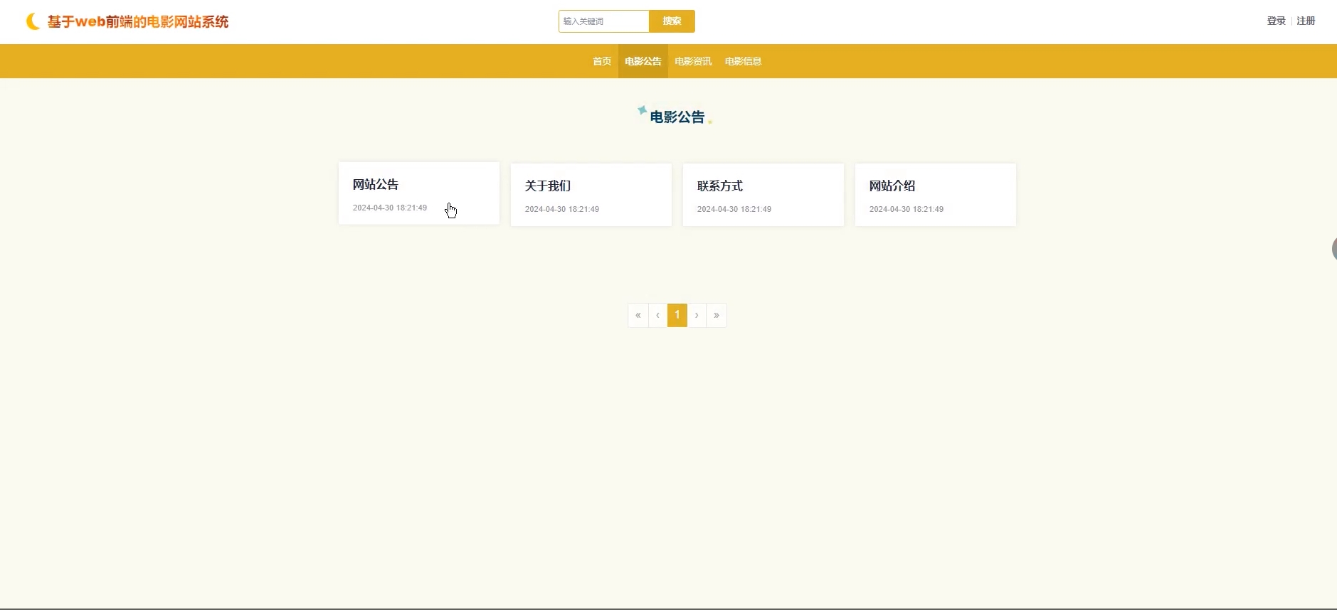
Task: Select the 电影公告 nav tab
Action: [x=643, y=61]
